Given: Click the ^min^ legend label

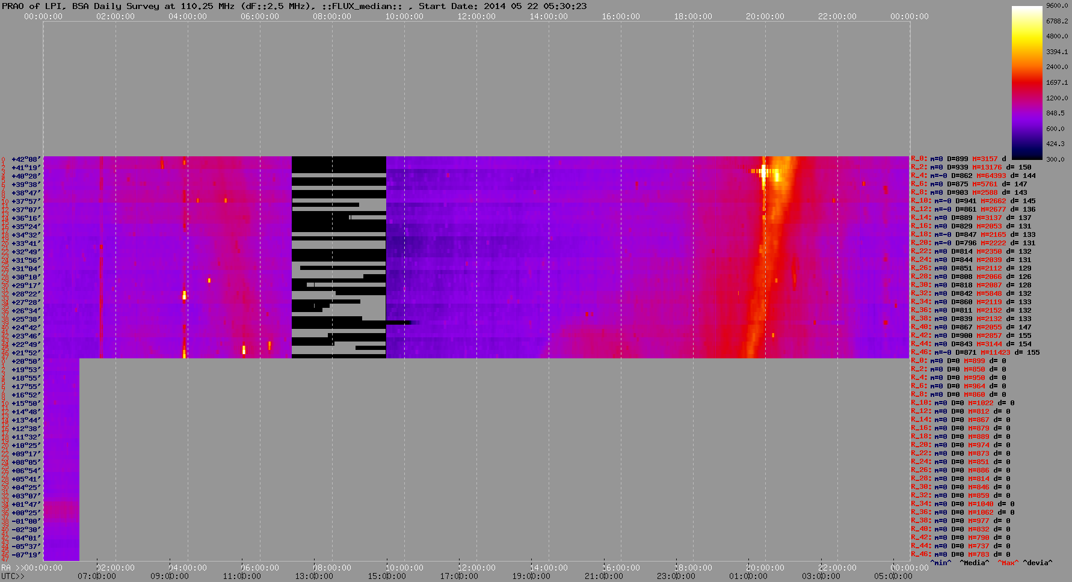Looking at the screenshot, I should pyautogui.click(x=941, y=563).
